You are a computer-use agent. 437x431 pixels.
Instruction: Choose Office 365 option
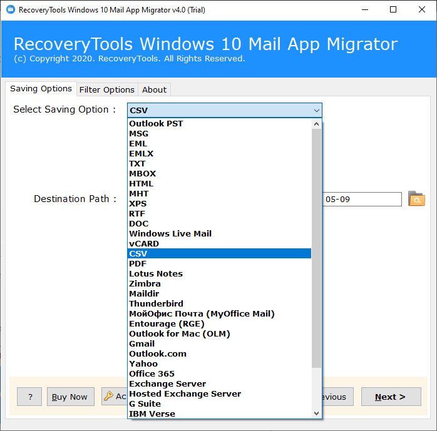tap(219, 373)
